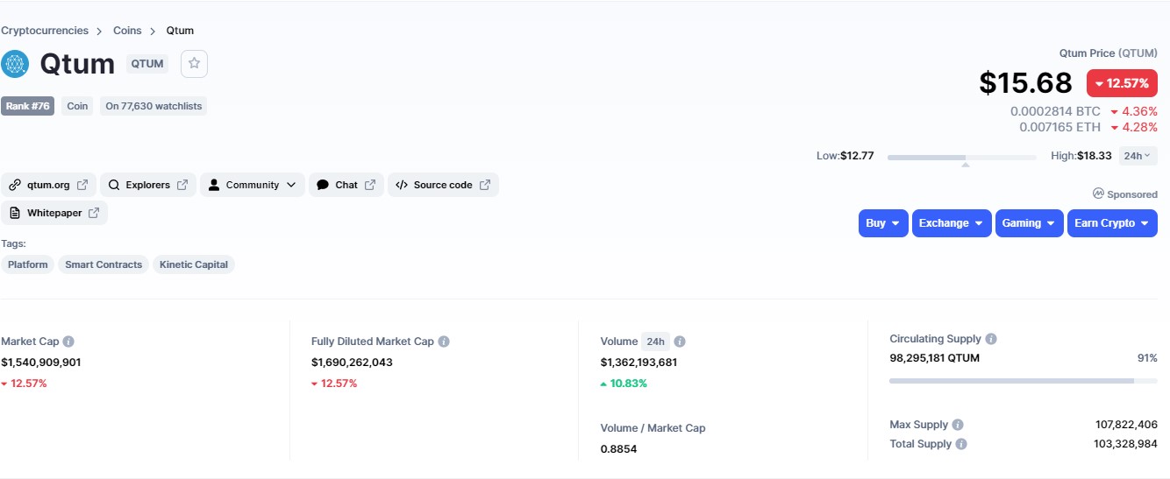
Task: Click the Circulating Supply info icon
Action: (x=991, y=339)
